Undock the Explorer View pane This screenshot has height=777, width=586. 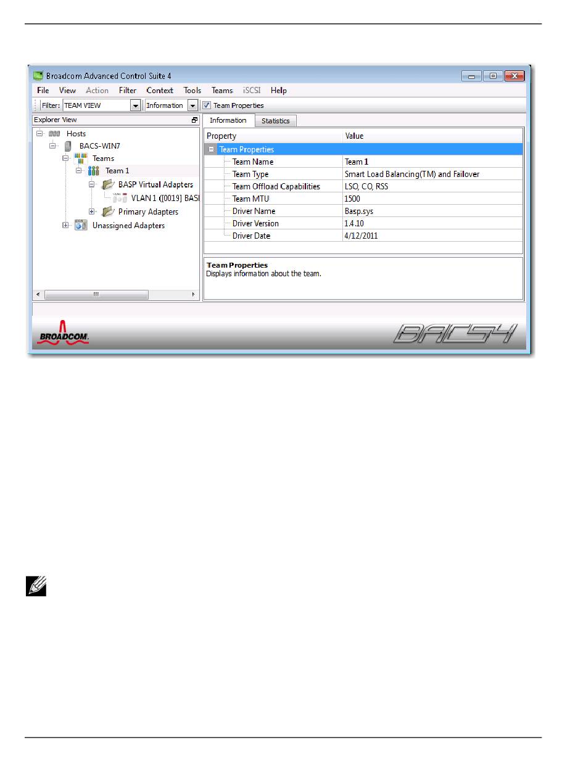click(x=195, y=120)
